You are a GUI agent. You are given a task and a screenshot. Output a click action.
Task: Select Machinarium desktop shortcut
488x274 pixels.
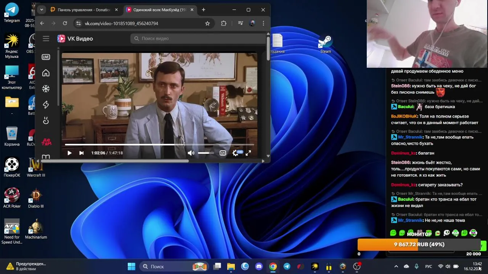(x=36, y=229)
